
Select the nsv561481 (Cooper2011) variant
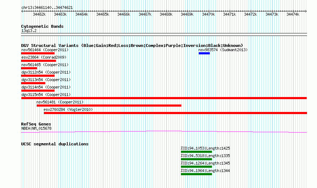pyautogui.click(x=109, y=106)
